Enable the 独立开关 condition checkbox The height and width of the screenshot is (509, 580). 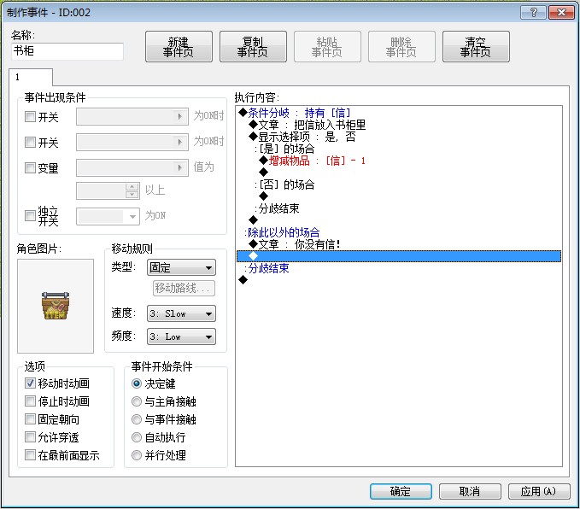[30, 216]
